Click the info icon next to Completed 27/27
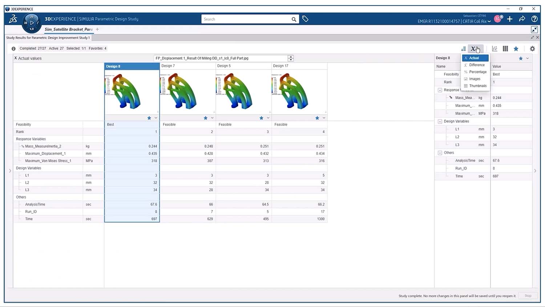This screenshot has height=307, width=545. [x=13, y=48]
